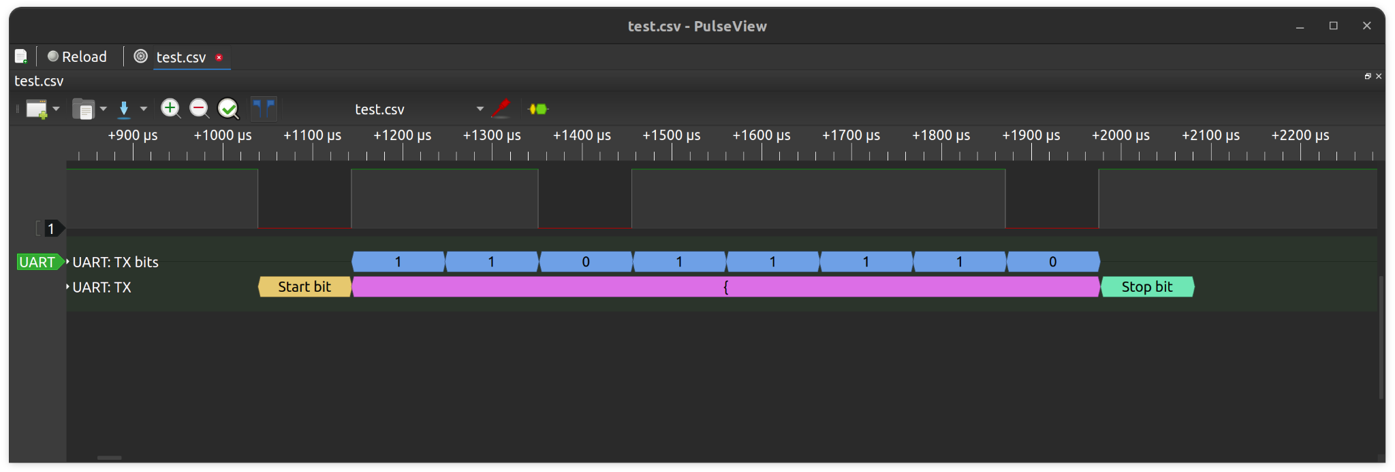Image resolution: width=1395 pixels, height=472 pixels.
Task: Switch to the test.csv session tab
Action: tap(181, 57)
